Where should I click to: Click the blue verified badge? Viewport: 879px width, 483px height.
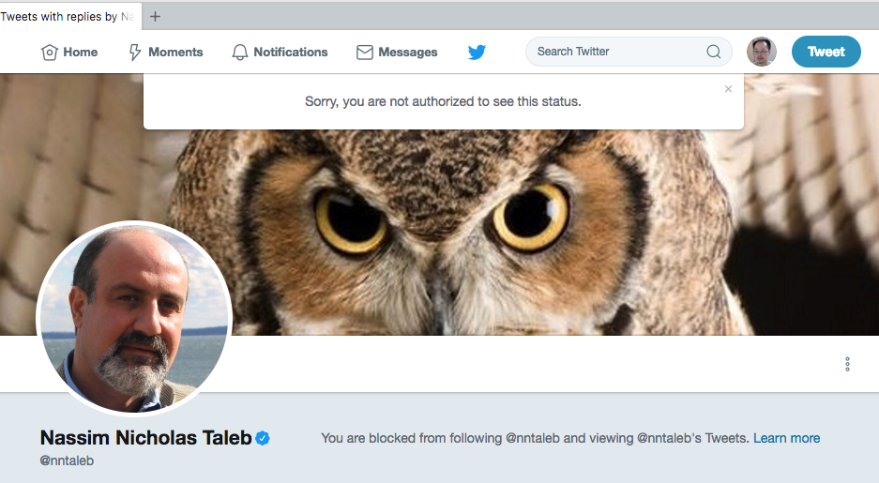[263, 438]
